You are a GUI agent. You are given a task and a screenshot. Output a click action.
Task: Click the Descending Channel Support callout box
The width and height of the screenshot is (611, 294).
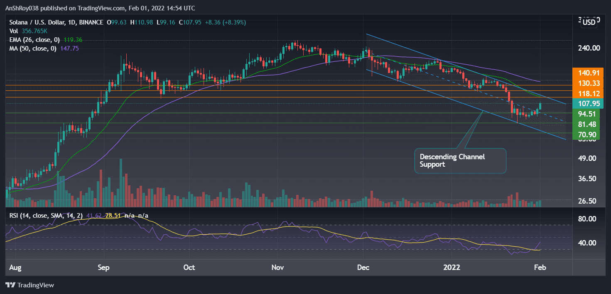tap(460, 160)
